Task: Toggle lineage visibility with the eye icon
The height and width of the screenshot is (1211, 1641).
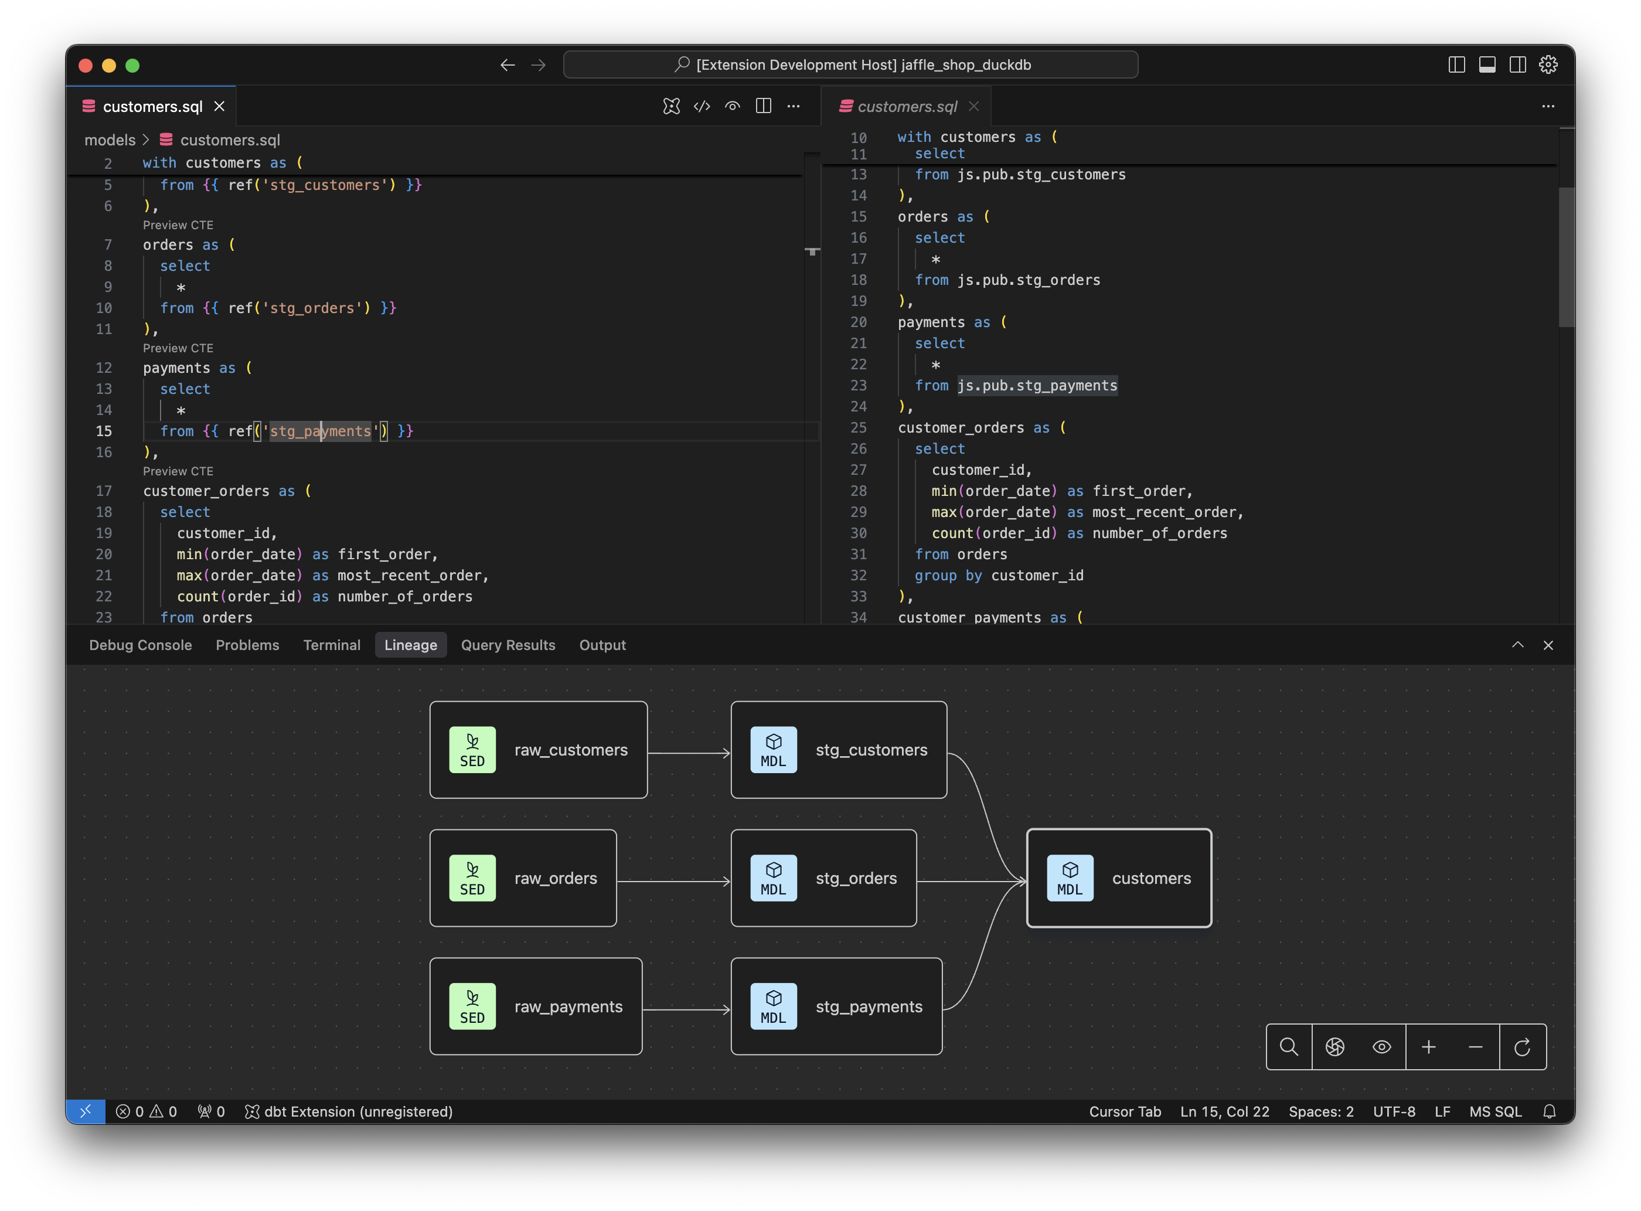Action: click(x=1383, y=1047)
